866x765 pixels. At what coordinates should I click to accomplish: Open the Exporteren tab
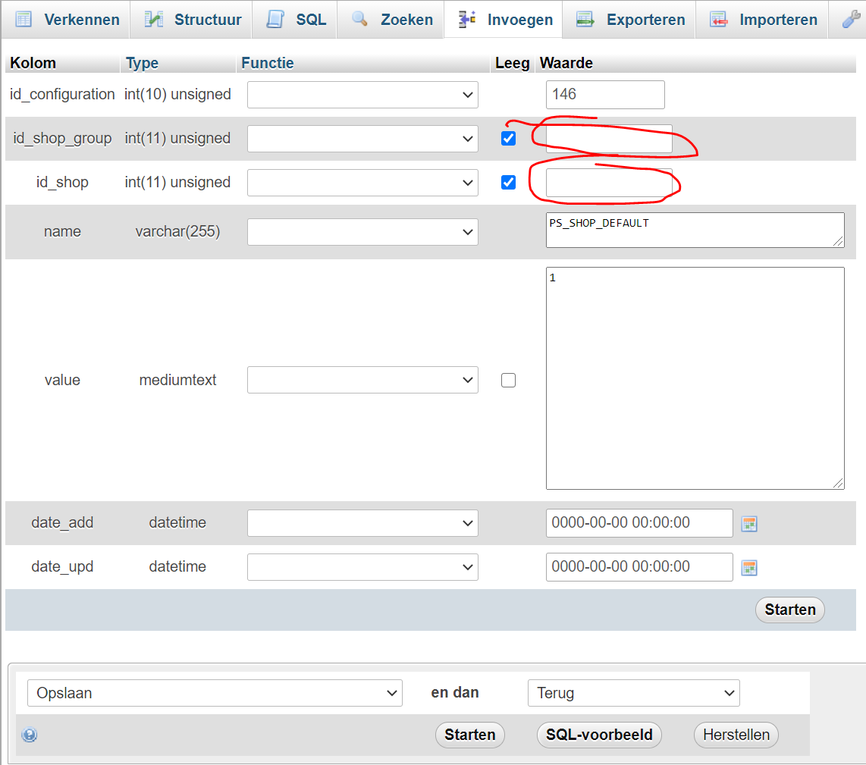(629, 19)
